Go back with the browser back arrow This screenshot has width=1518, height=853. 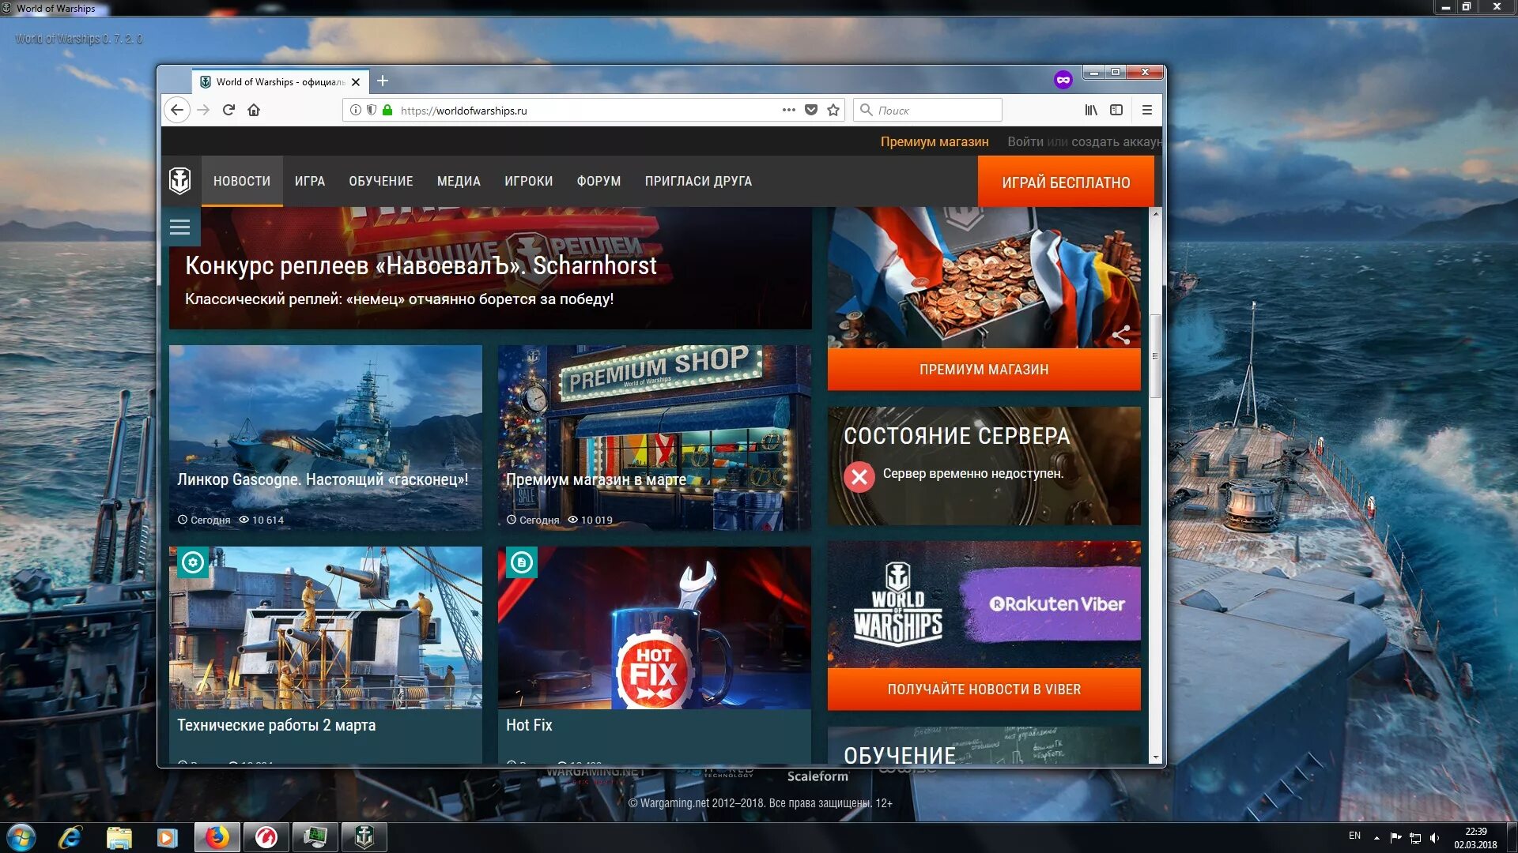pos(177,110)
